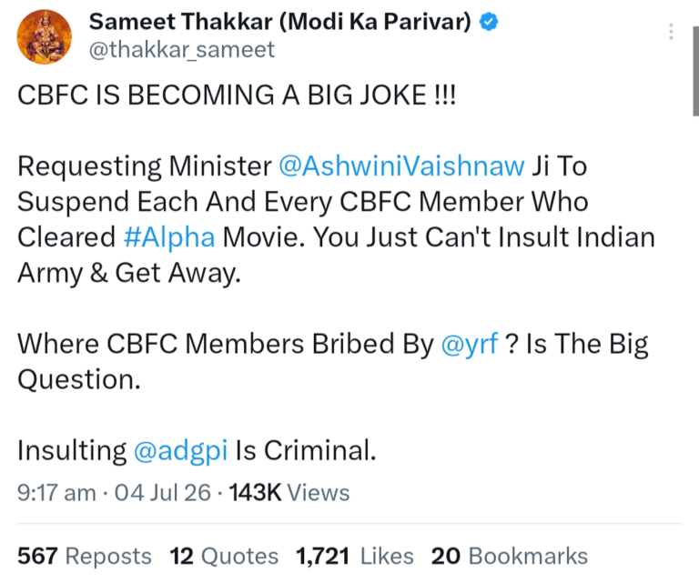Viewport: 699px width, 583px height.
Task: Open the @AshwiniVaishnaw mention link
Action: point(401,166)
